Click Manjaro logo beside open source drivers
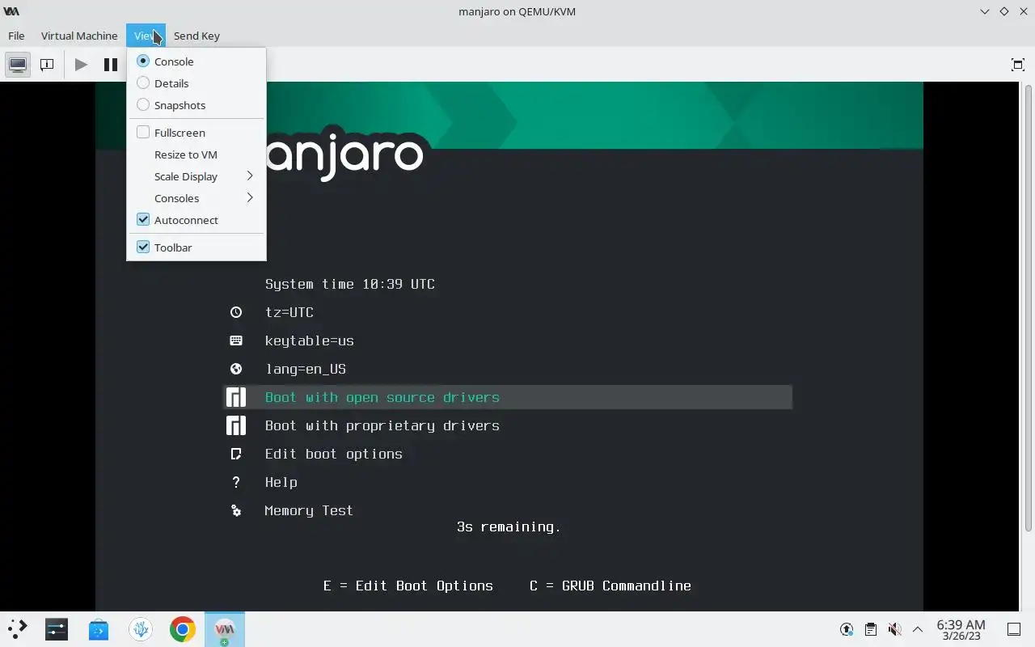1035x647 pixels. point(236,397)
